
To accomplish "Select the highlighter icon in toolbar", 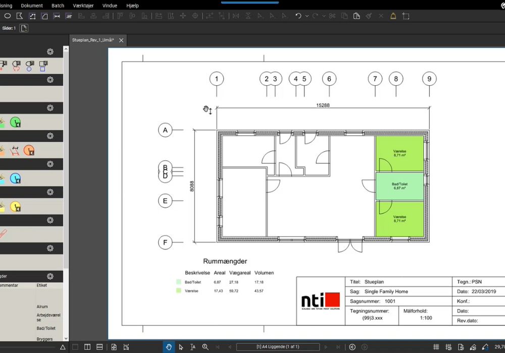I will (x=393, y=16).
